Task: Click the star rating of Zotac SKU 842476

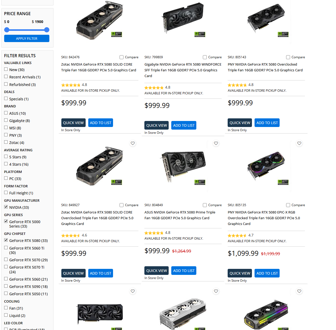Action: 71,85
